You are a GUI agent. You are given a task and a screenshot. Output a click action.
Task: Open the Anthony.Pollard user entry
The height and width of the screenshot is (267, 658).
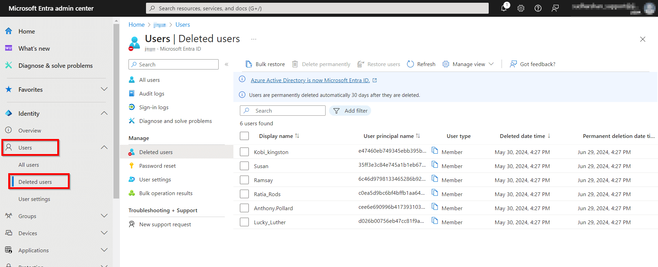[x=273, y=208]
